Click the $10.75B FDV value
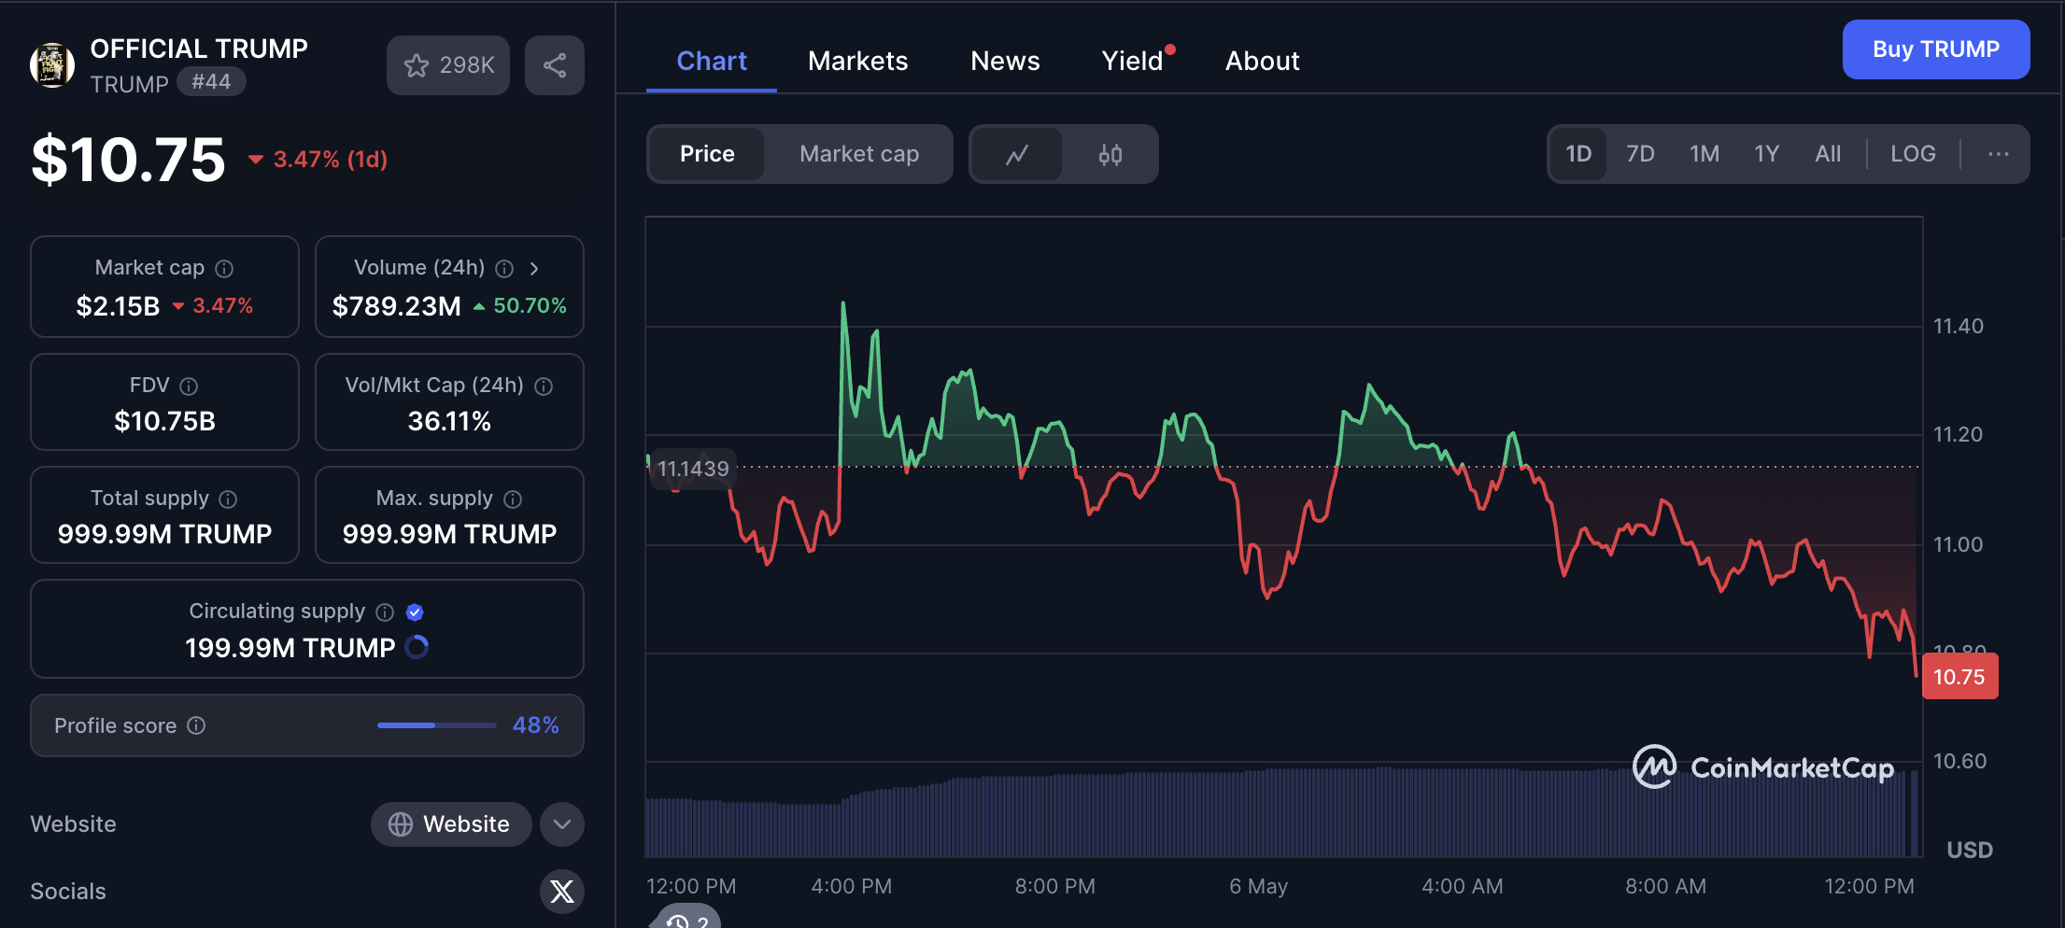This screenshot has width=2065, height=928. pos(164,422)
